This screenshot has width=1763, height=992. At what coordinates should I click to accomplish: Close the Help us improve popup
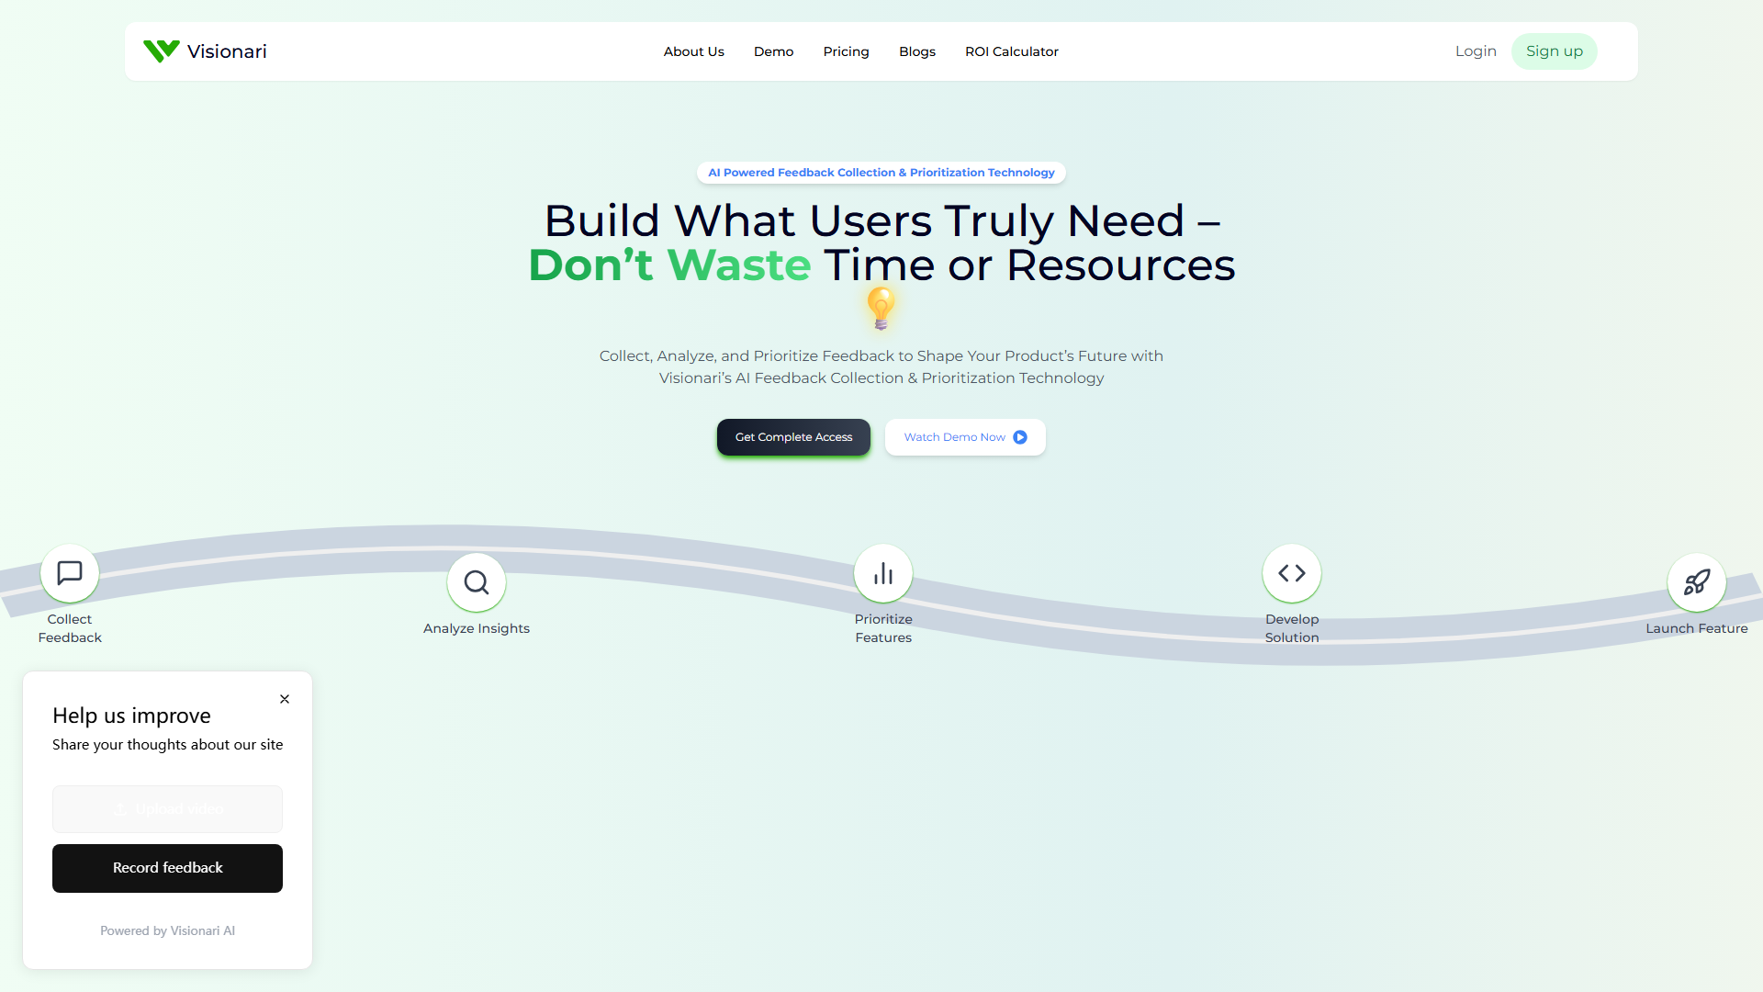tap(285, 699)
